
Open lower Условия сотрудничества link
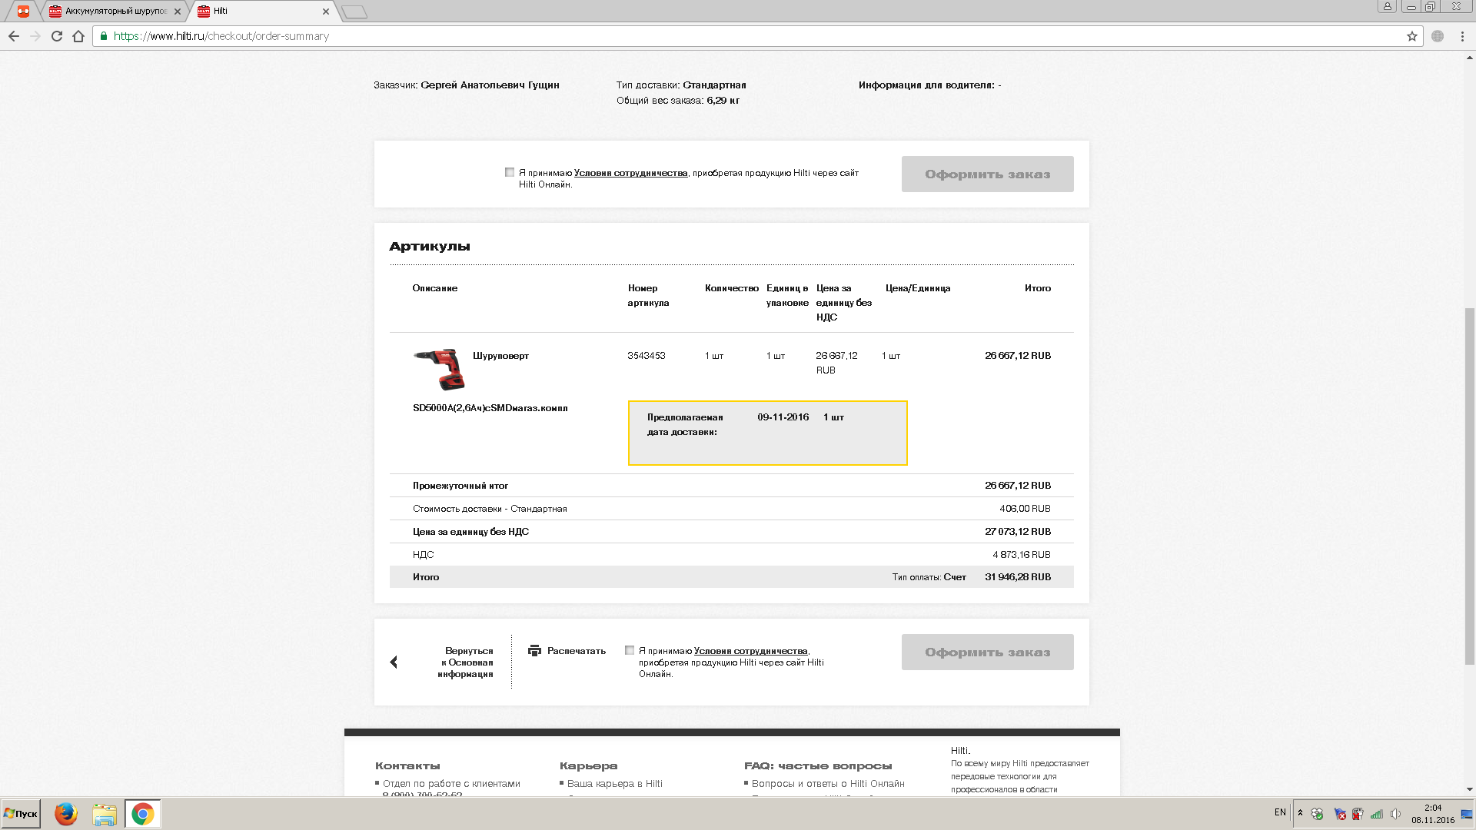pyautogui.click(x=750, y=651)
